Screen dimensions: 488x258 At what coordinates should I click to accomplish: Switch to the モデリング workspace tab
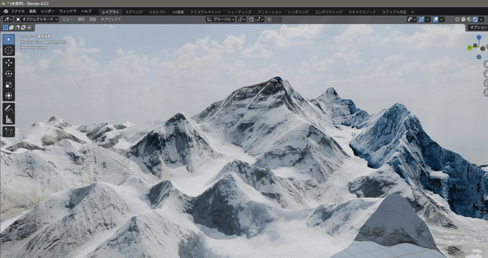tap(134, 12)
